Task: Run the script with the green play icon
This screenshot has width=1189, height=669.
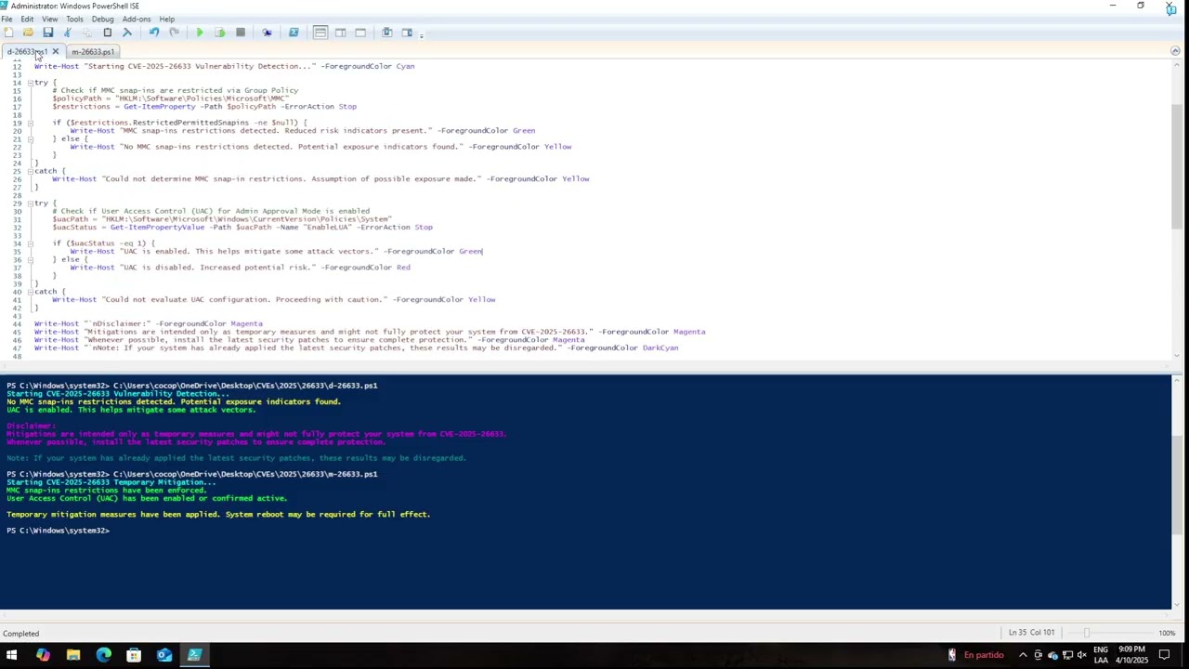Action: pos(199,33)
